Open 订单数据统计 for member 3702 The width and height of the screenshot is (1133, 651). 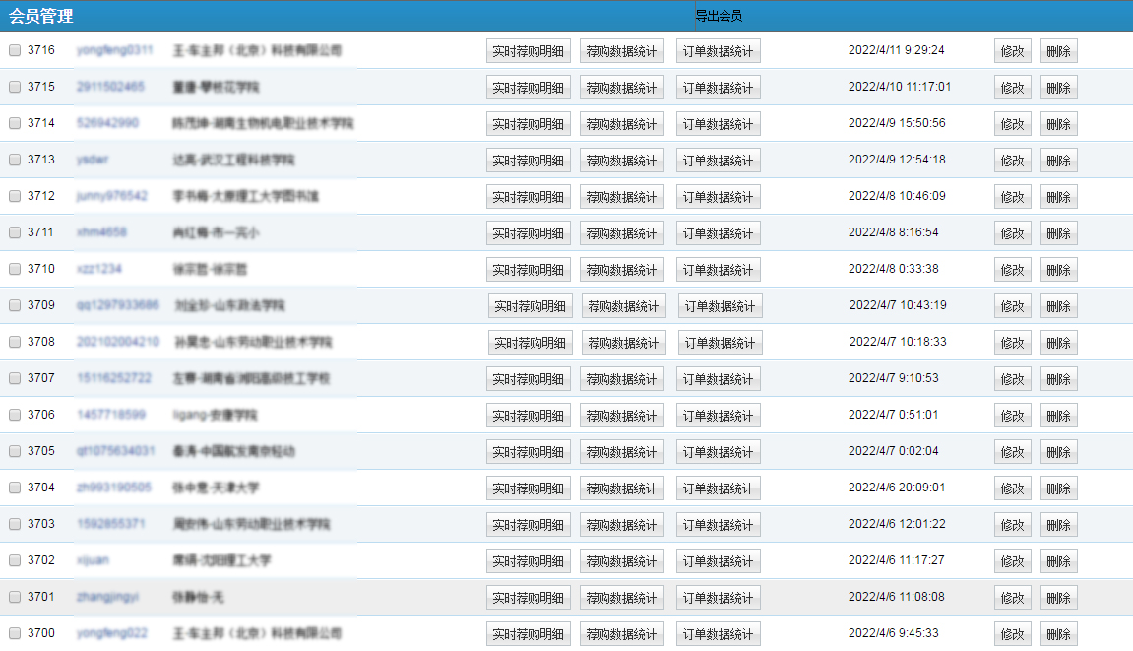click(718, 561)
